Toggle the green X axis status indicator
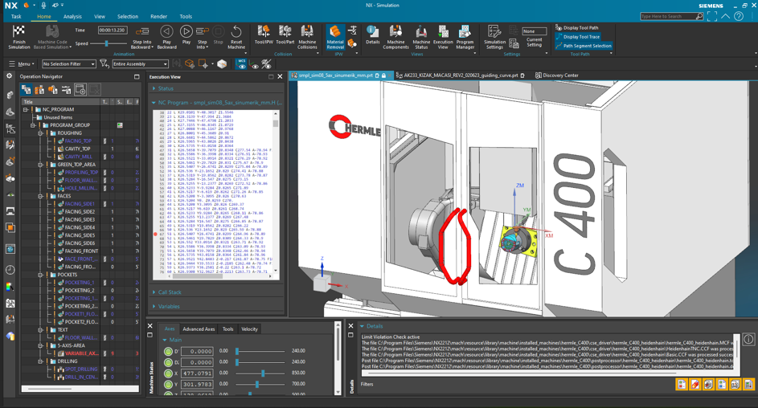The image size is (758, 408). [x=168, y=373]
